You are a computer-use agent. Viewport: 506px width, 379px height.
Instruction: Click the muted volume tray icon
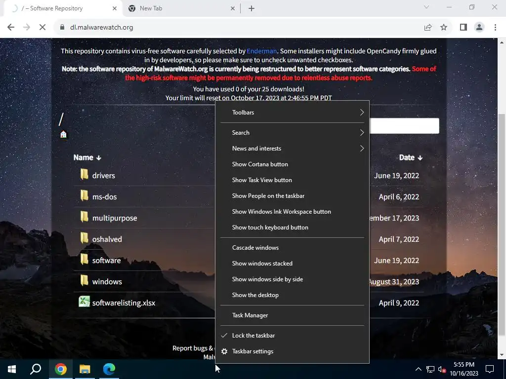[x=442, y=369]
